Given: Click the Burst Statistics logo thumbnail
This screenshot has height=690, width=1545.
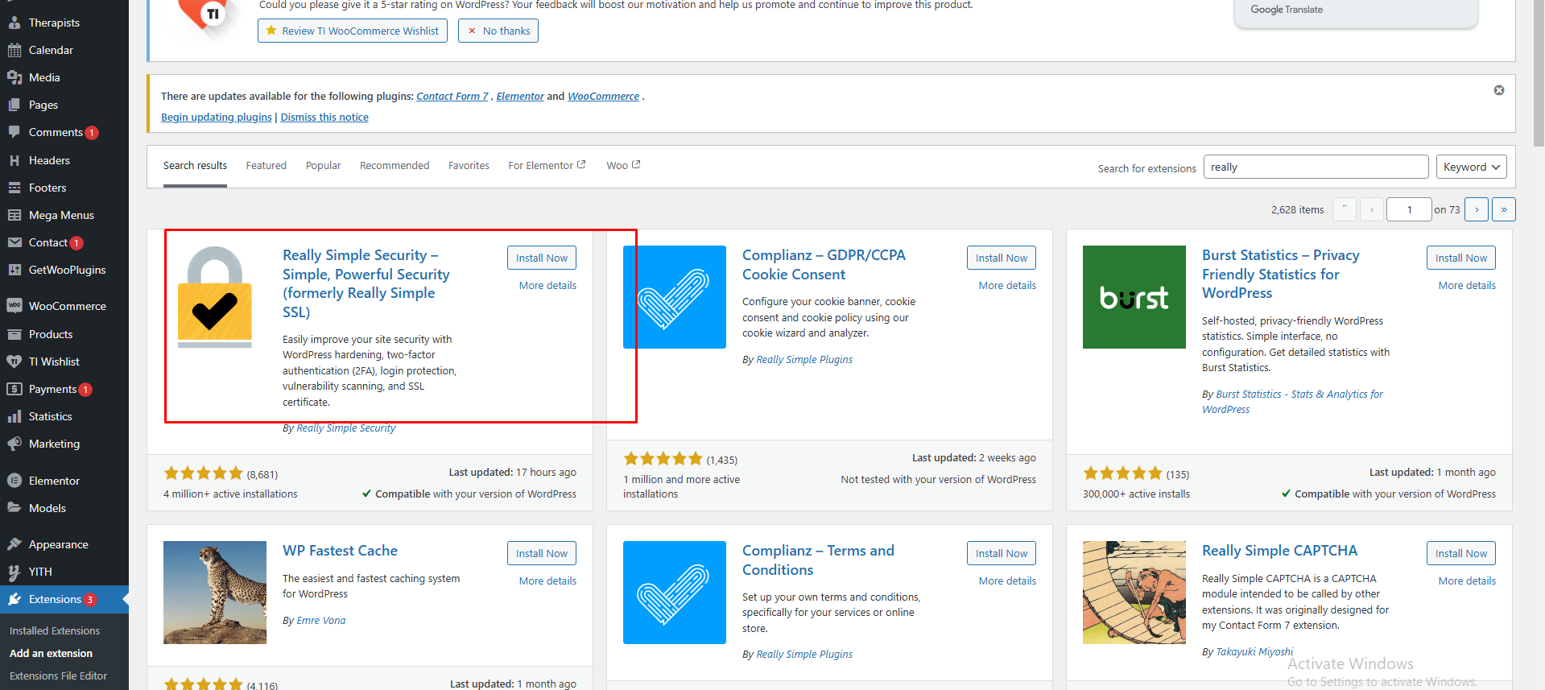Looking at the screenshot, I should tap(1134, 297).
